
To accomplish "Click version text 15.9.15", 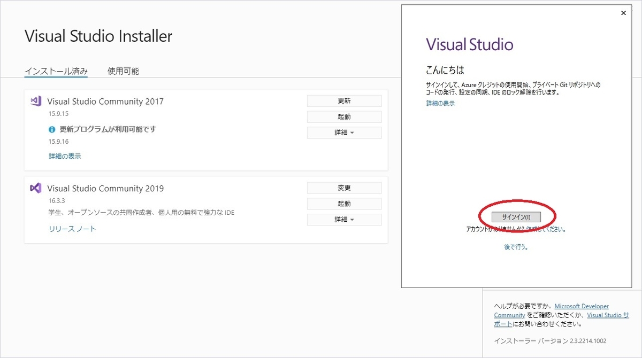I will pos(59,114).
